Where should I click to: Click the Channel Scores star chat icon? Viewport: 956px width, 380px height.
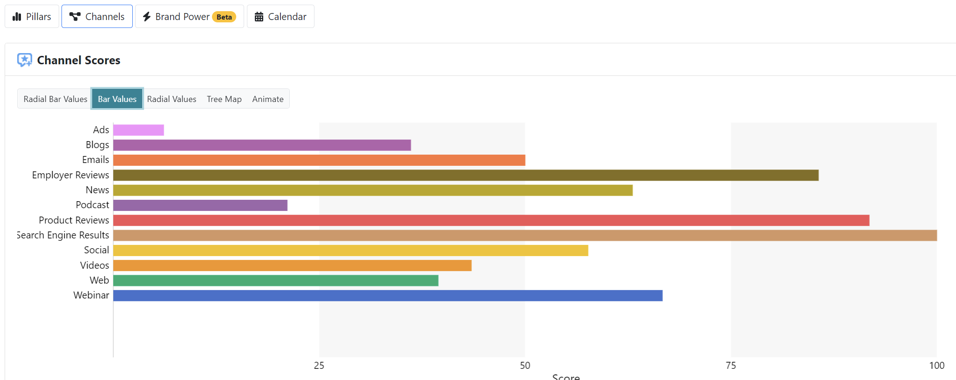pyautogui.click(x=25, y=60)
